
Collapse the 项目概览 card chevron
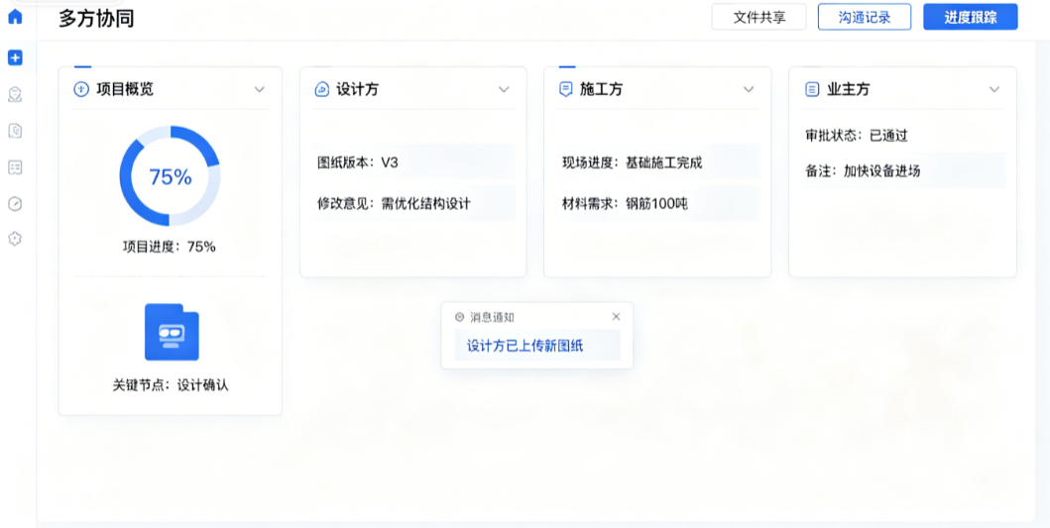pyautogui.click(x=259, y=90)
